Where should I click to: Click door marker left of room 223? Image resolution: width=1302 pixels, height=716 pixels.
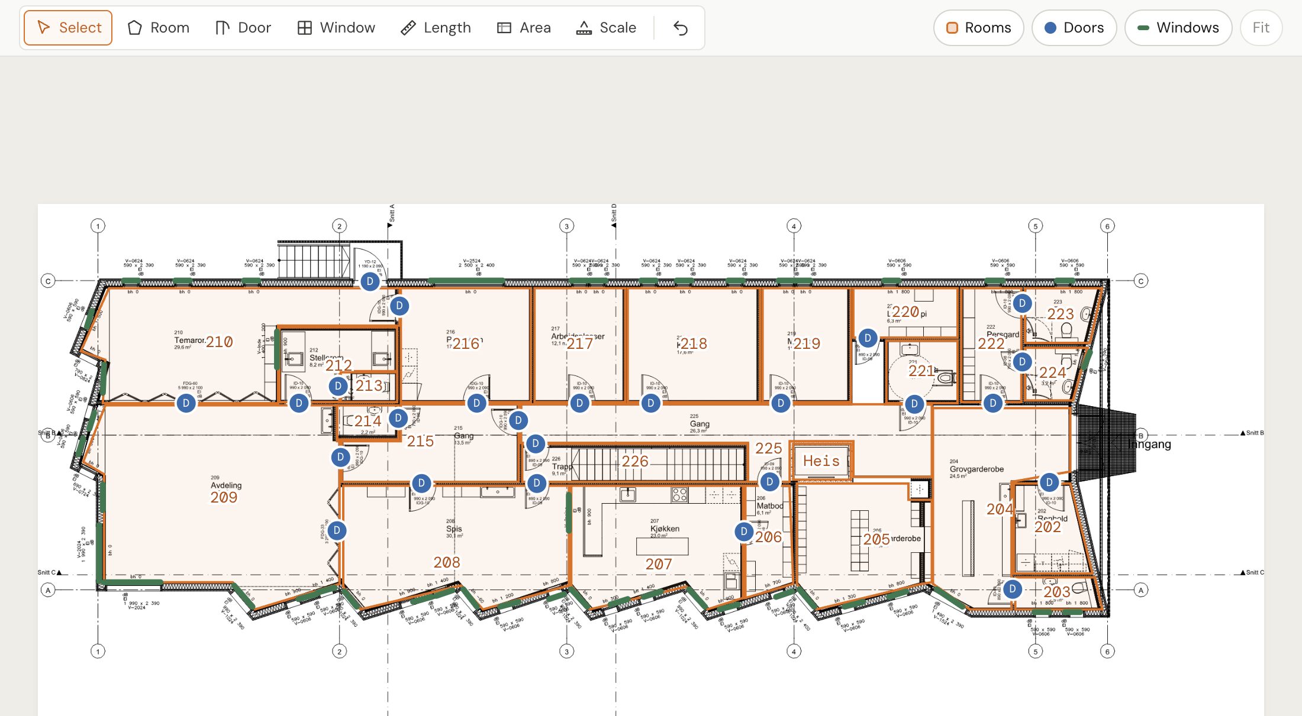[1022, 303]
